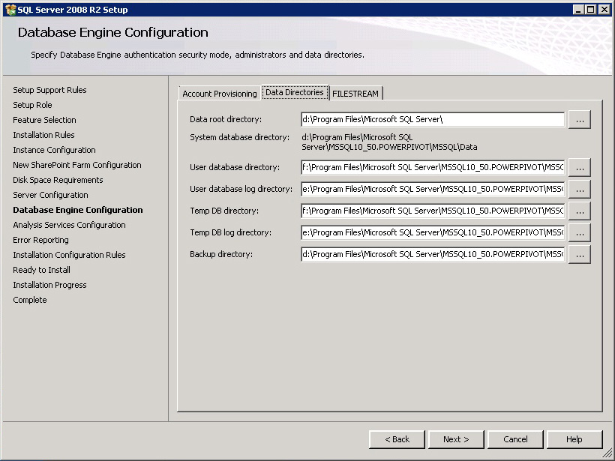Switch to the Account Provisioning tab
Screen dimensions: 615x461
pos(220,93)
